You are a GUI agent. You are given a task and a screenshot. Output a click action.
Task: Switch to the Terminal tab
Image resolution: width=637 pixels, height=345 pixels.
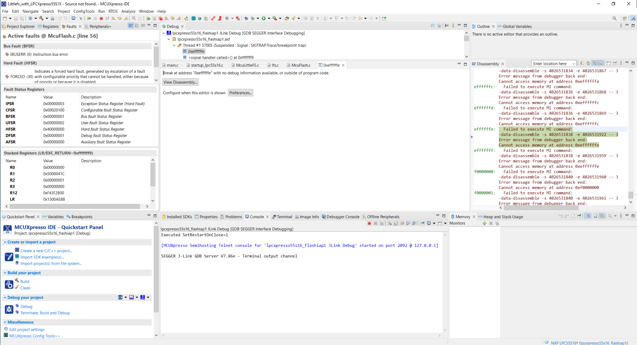(x=285, y=217)
